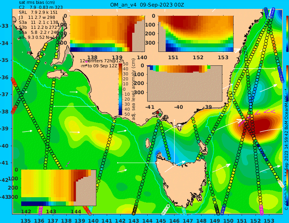289x223 pixels.
Task: Click legend row 'S6a 5.8 2.2 r 246'
Action: tap(39, 33)
